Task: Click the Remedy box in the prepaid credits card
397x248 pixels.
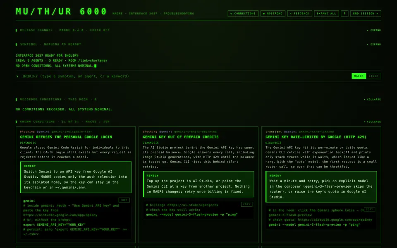Action: tap(198, 184)
